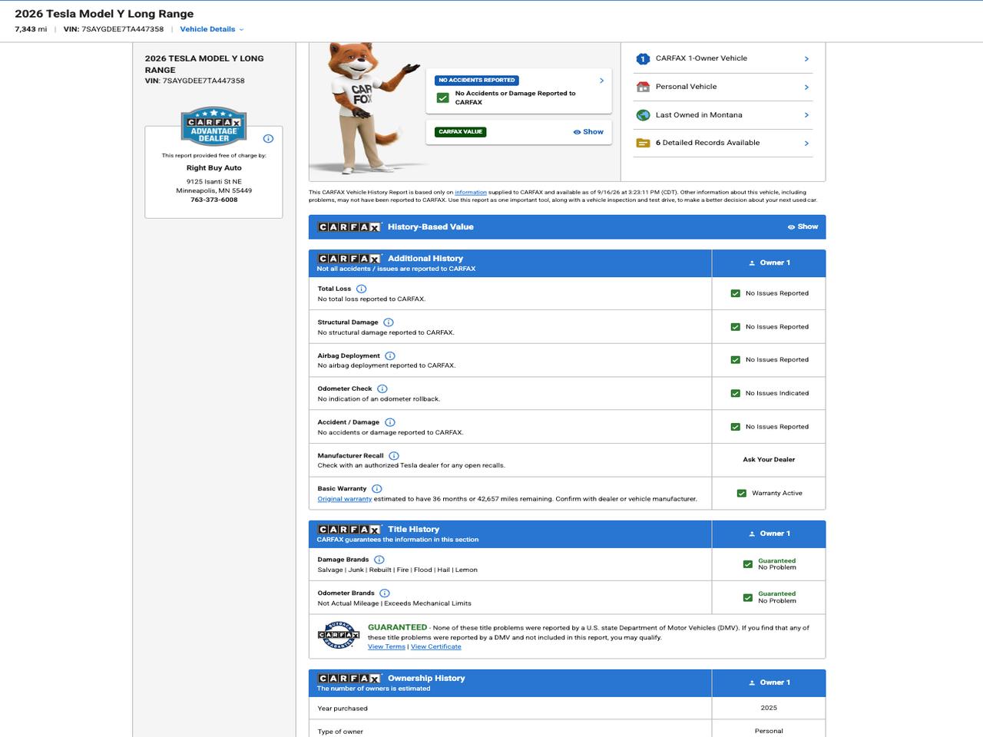This screenshot has height=737, width=983.
Task: Open Airbag Deployment info icon
Action: point(390,356)
